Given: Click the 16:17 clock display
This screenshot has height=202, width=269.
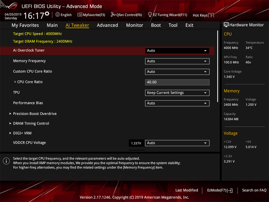Looking at the screenshot, I should coord(34,16).
